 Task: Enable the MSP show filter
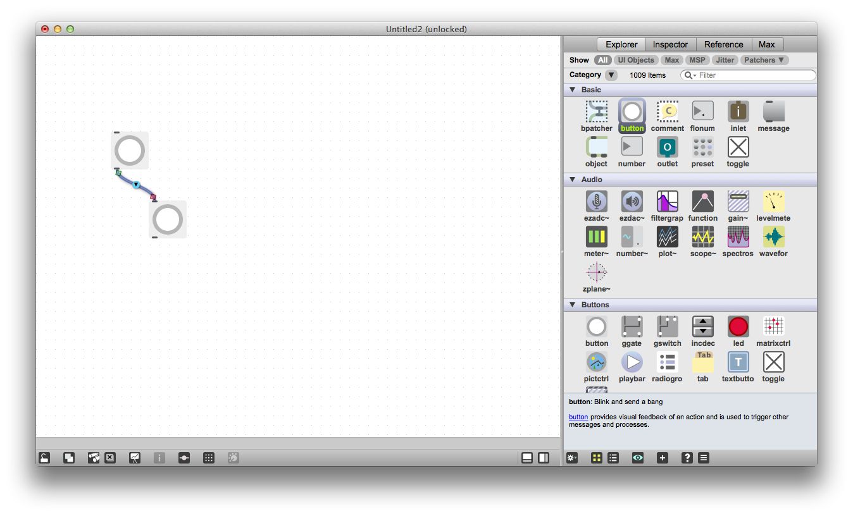point(697,60)
